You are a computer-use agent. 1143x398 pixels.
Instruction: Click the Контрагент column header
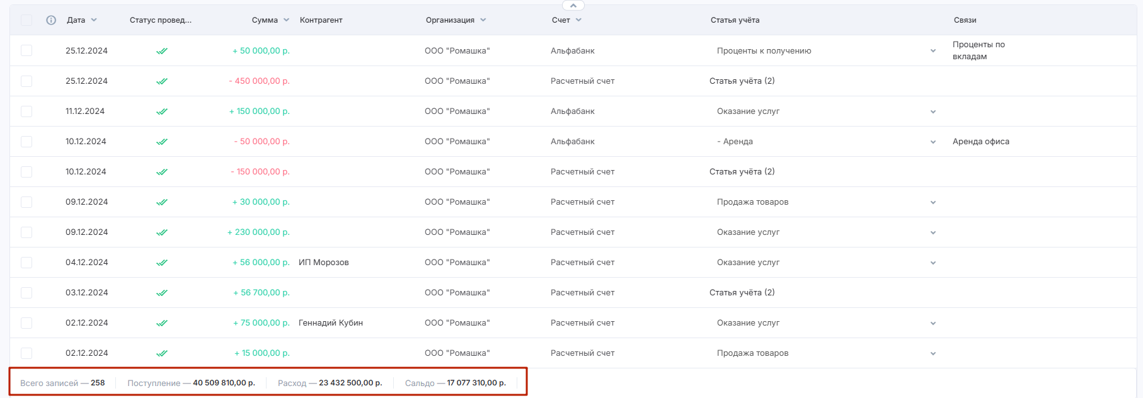321,20
